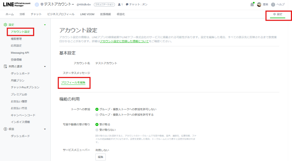This screenshot has width=292, height=161.
Task: Select グループ・複数人トークへの参加を許可しない radio
Action: coord(97,109)
